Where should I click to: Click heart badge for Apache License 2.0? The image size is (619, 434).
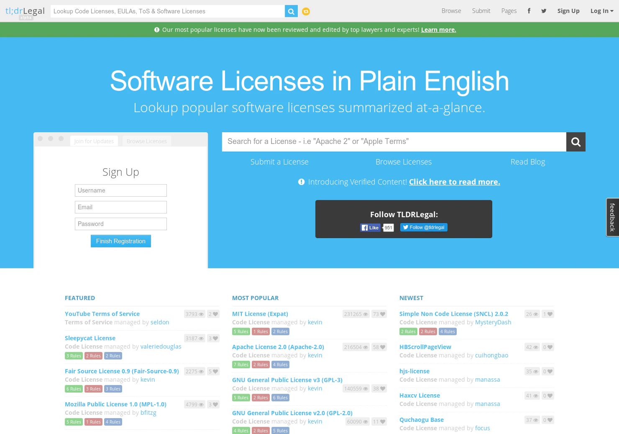click(x=379, y=347)
